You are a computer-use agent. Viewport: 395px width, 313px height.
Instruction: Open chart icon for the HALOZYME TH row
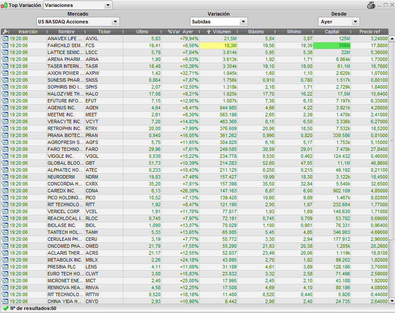click(5, 94)
